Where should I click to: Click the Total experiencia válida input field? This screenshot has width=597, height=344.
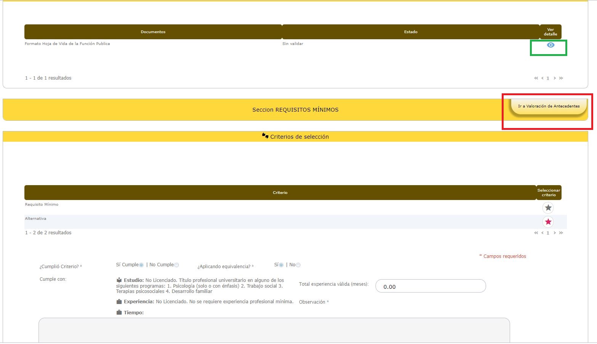click(x=430, y=286)
